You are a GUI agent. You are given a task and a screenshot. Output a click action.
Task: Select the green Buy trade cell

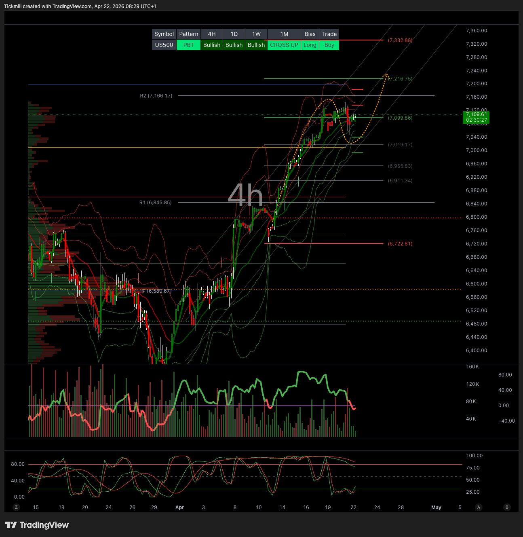click(x=329, y=45)
